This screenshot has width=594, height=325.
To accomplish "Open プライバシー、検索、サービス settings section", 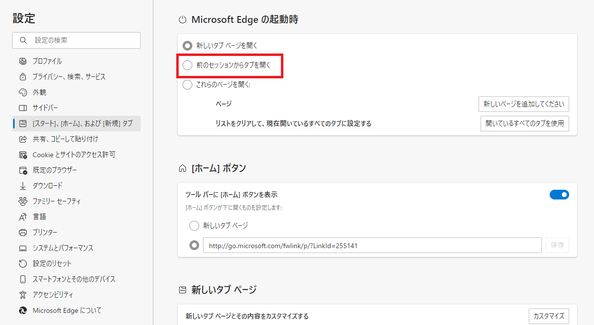I will point(76,77).
